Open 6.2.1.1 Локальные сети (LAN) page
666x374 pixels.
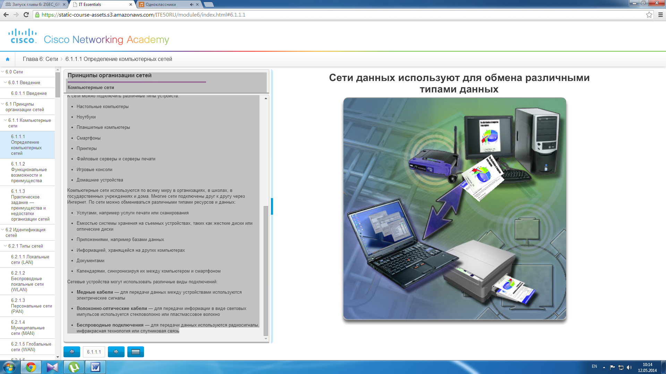pyautogui.click(x=30, y=259)
